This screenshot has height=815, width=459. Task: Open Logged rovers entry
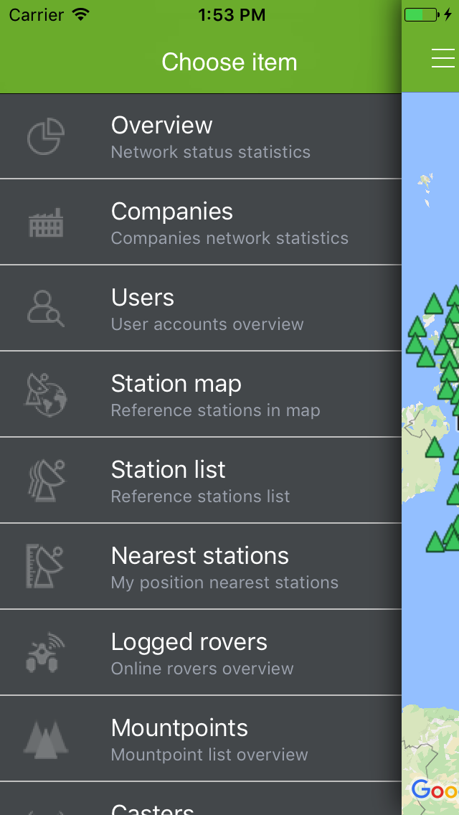coord(201,652)
